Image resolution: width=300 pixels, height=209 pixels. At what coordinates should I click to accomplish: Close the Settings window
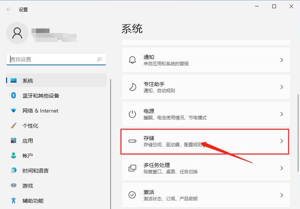coord(291,6)
